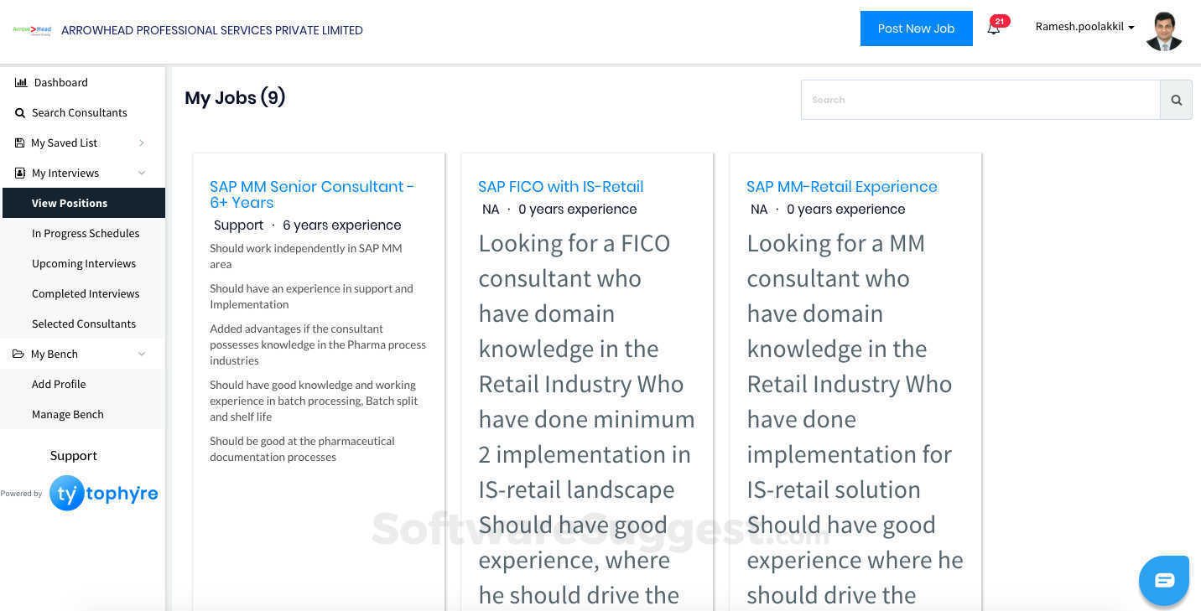Click the Arrowhead company logo
The image size is (1201, 611).
pyautogui.click(x=32, y=30)
